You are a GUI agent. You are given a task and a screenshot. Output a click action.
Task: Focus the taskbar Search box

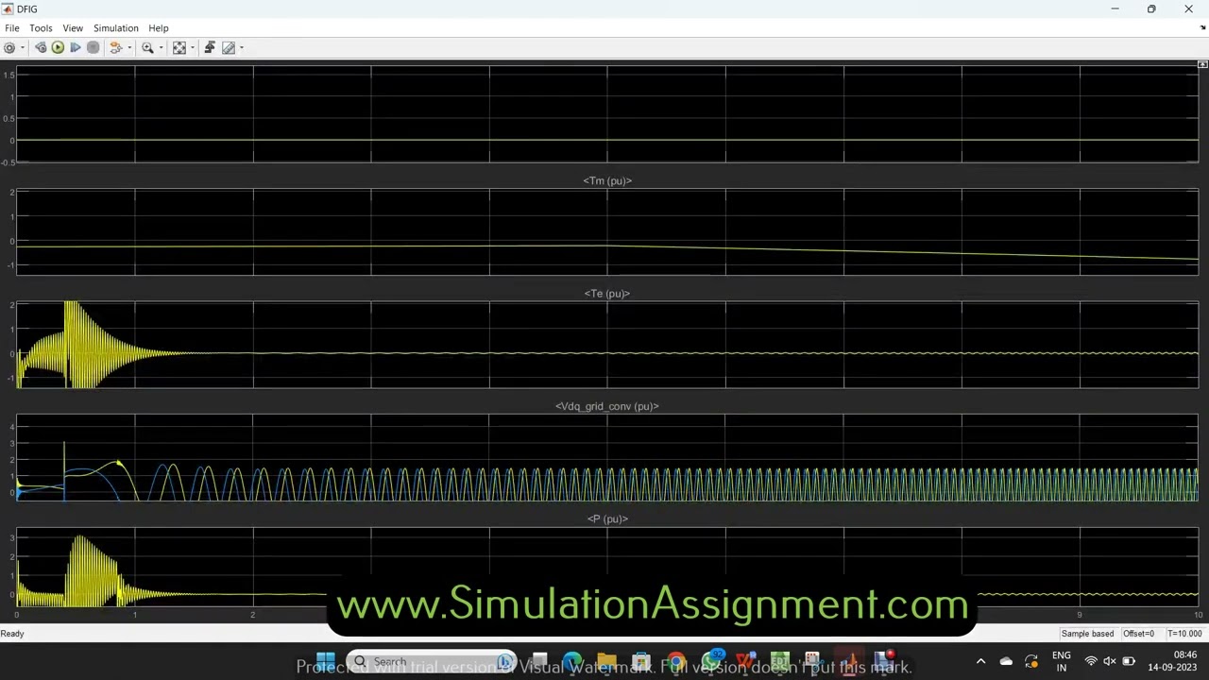[x=432, y=661]
